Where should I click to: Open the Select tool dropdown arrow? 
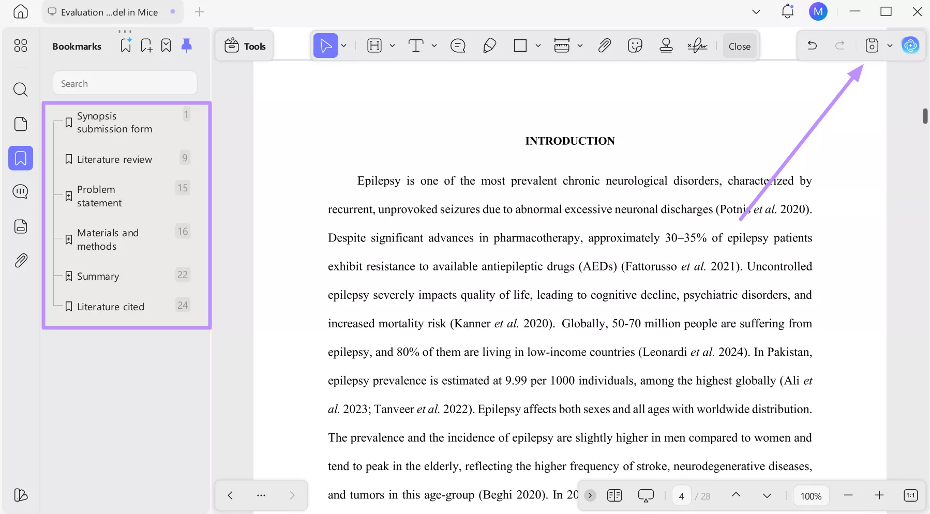pyautogui.click(x=343, y=46)
